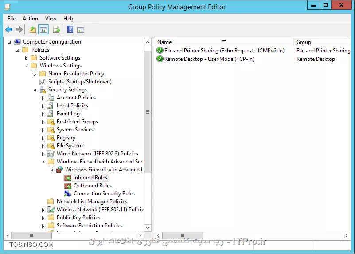Viewport: 355px width, 254px height.
Task: Toggle the Show/Hide Action Pane icon
Action: click(81, 30)
